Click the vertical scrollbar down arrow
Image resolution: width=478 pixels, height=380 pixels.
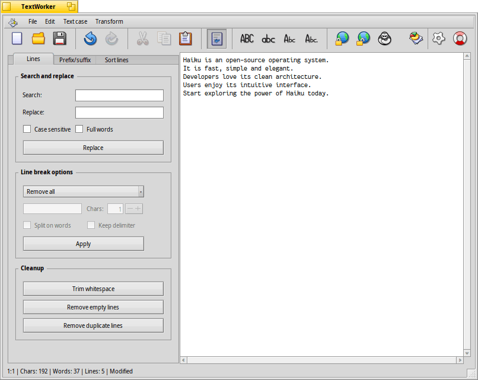[x=467, y=353]
